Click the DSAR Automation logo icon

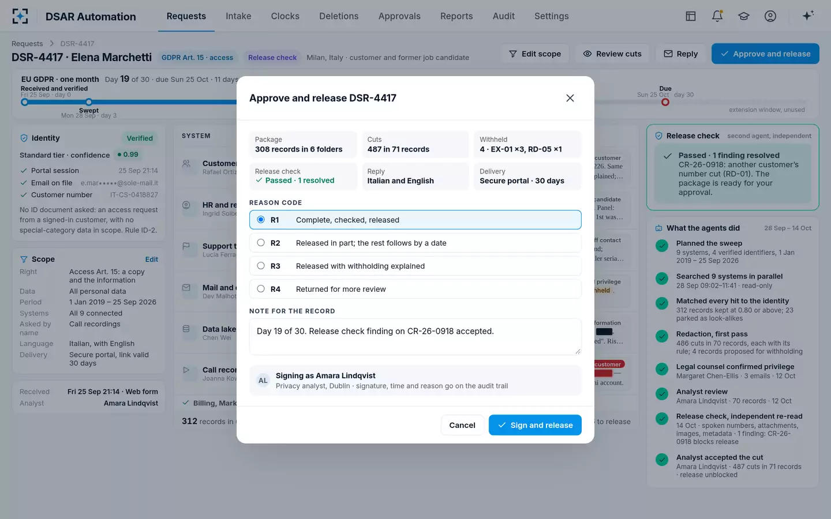(20, 16)
